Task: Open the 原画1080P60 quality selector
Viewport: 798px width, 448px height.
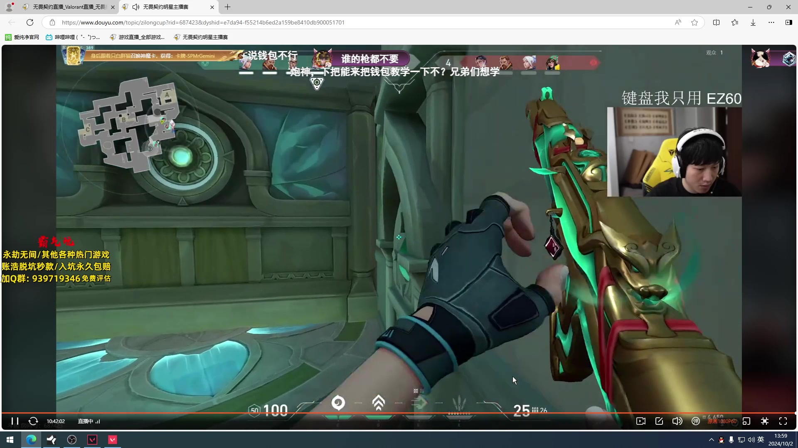Action: coord(722,421)
